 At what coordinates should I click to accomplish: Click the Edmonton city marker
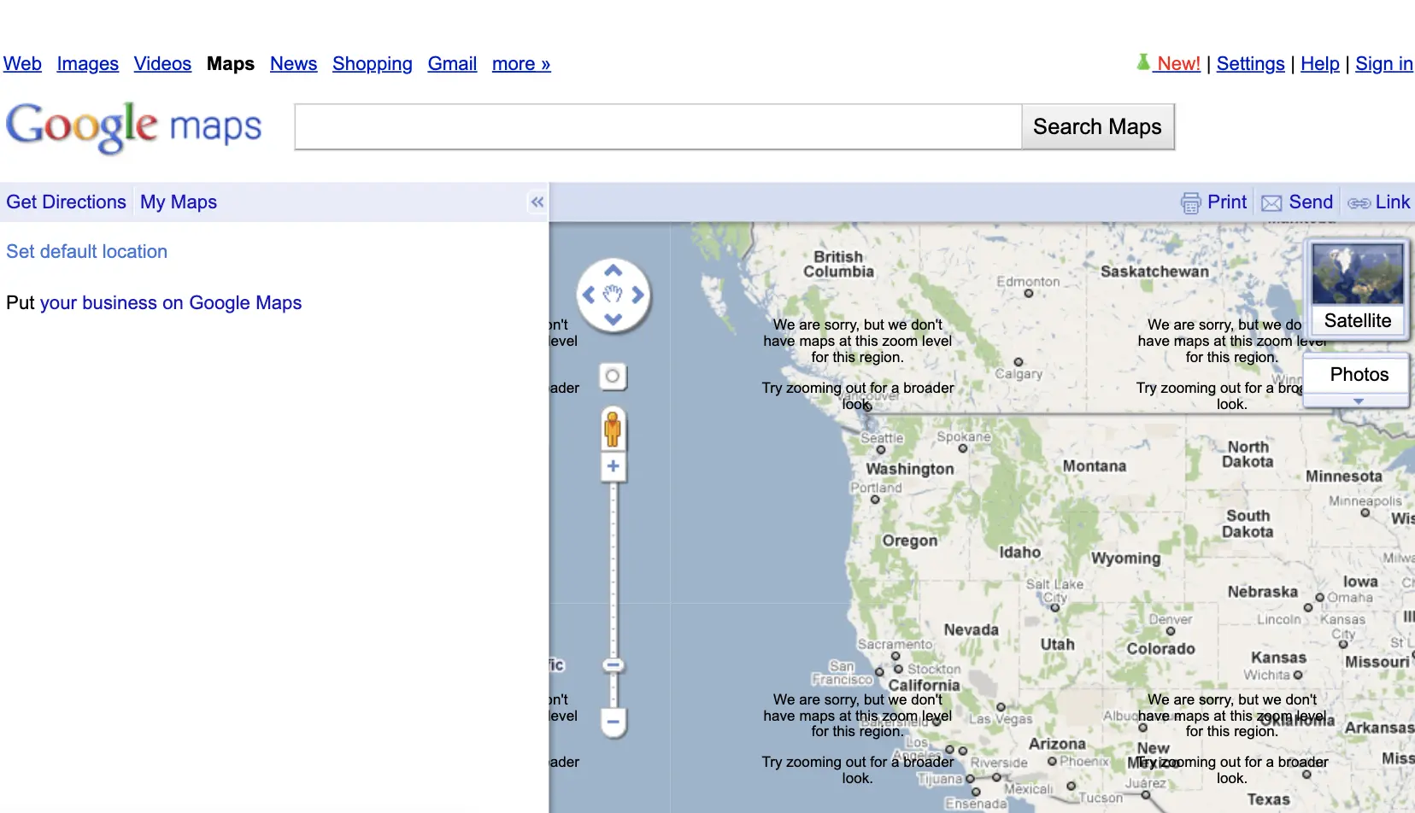tap(1029, 294)
